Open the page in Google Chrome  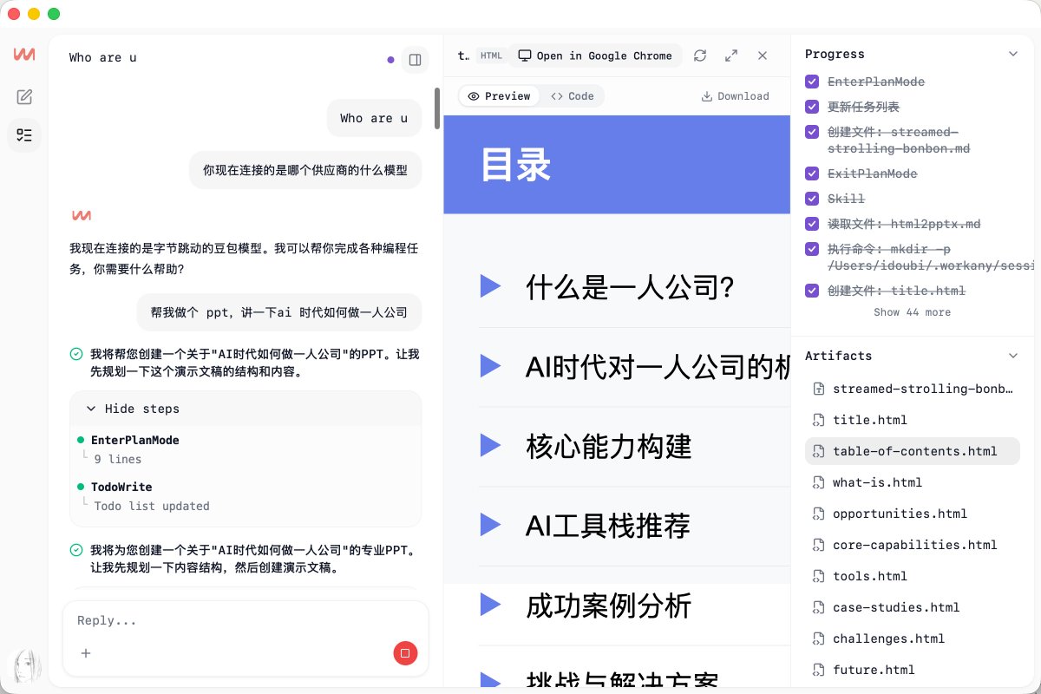tap(596, 55)
